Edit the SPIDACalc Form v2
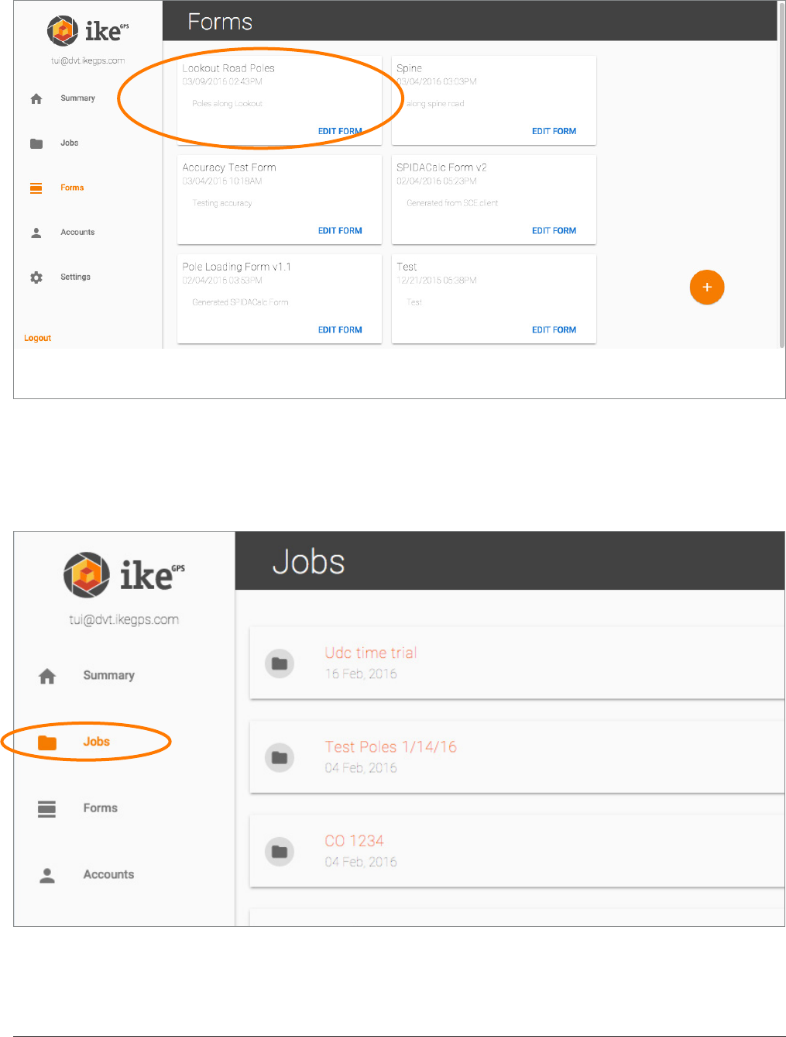Viewport: 786px width, 1037px height. click(x=554, y=231)
